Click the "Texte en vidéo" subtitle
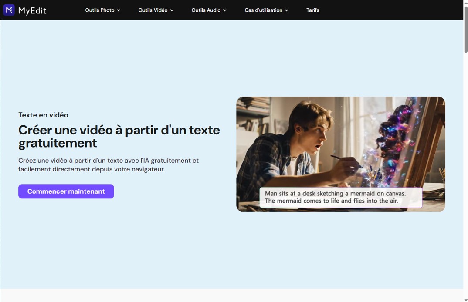The width and height of the screenshot is (468, 302). (x=43, y=115)
